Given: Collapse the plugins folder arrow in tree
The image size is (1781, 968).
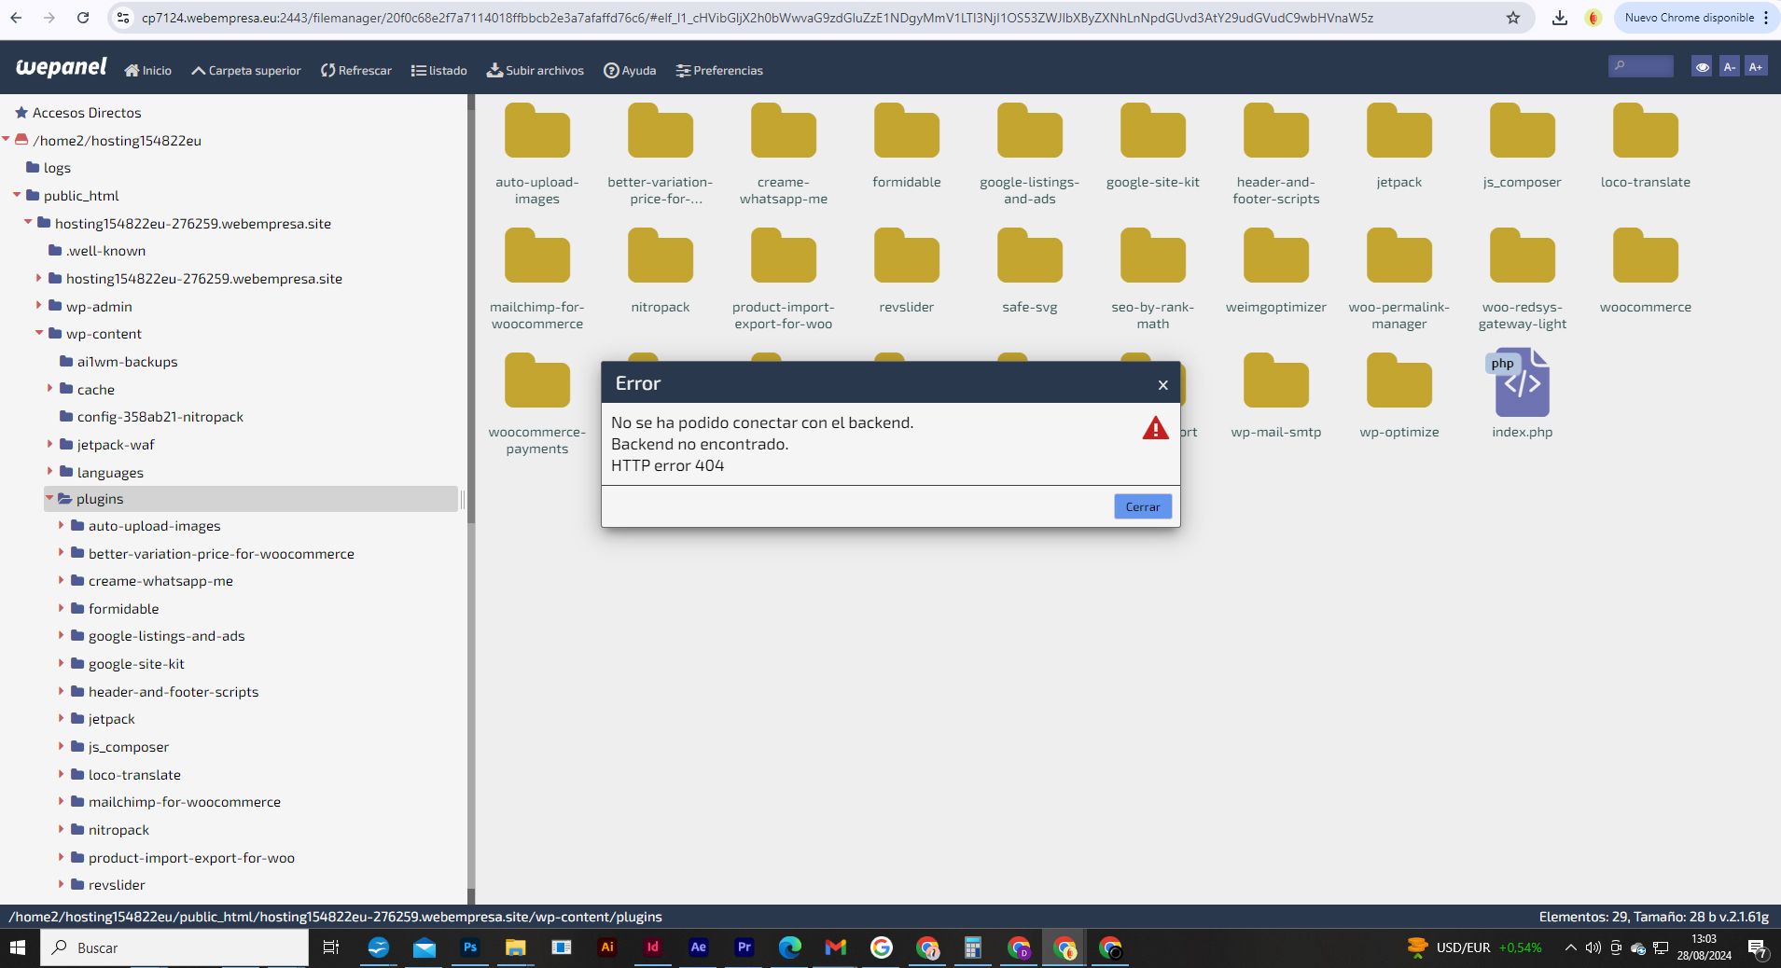Looking at the screenshot, I should point(50,499).
